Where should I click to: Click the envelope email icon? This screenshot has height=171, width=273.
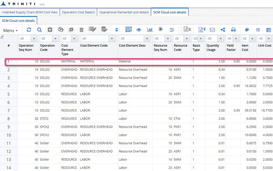pyautogui.click(x=212, y=30)
